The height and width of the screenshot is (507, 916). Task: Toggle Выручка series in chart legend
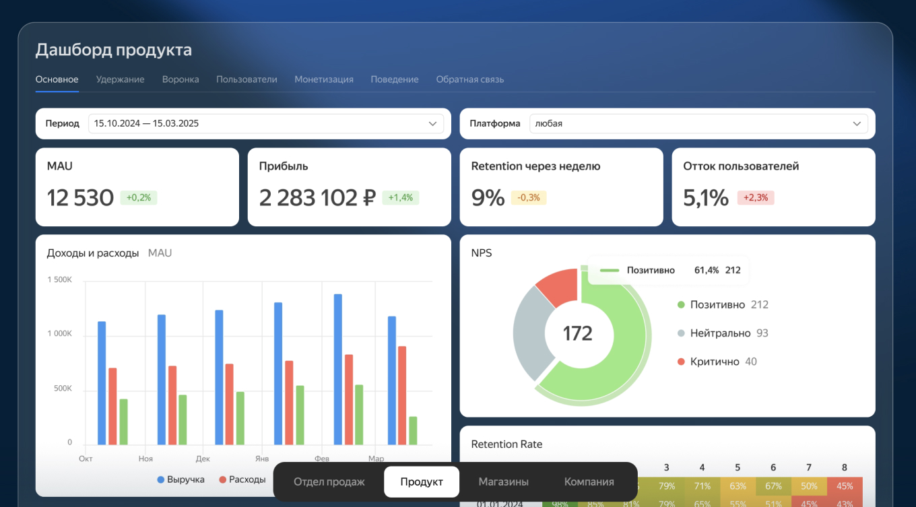click(x=181, y=479)
